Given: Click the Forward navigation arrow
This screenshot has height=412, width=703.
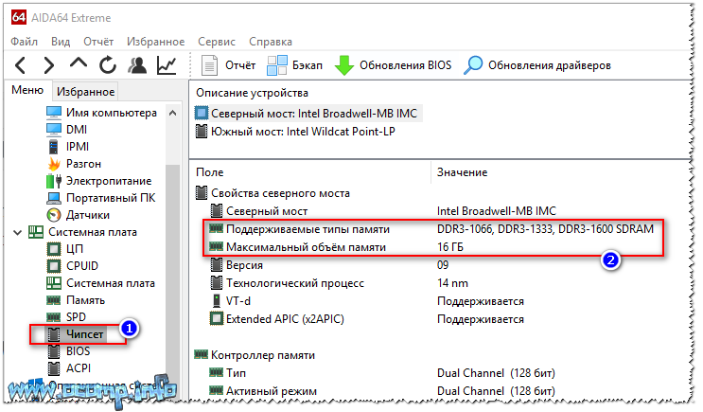Looking at the screenshot, I should [49, 65].
